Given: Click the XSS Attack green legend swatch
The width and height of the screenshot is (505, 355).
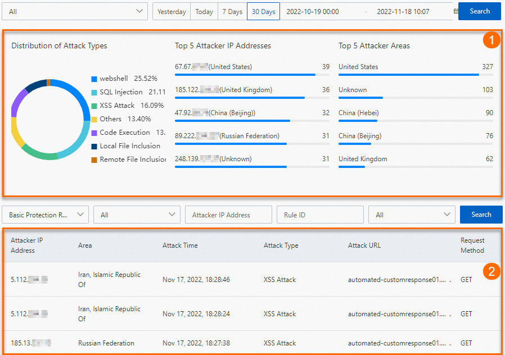Looking at the screenshot, I should click(94, 106).
